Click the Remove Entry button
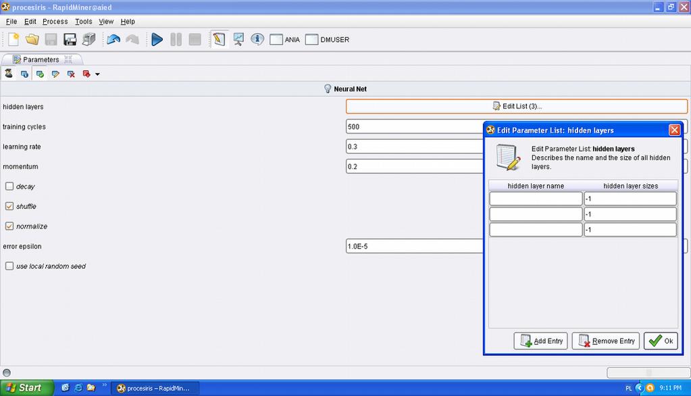Screen dimensions: 691x396 [606, 341]
